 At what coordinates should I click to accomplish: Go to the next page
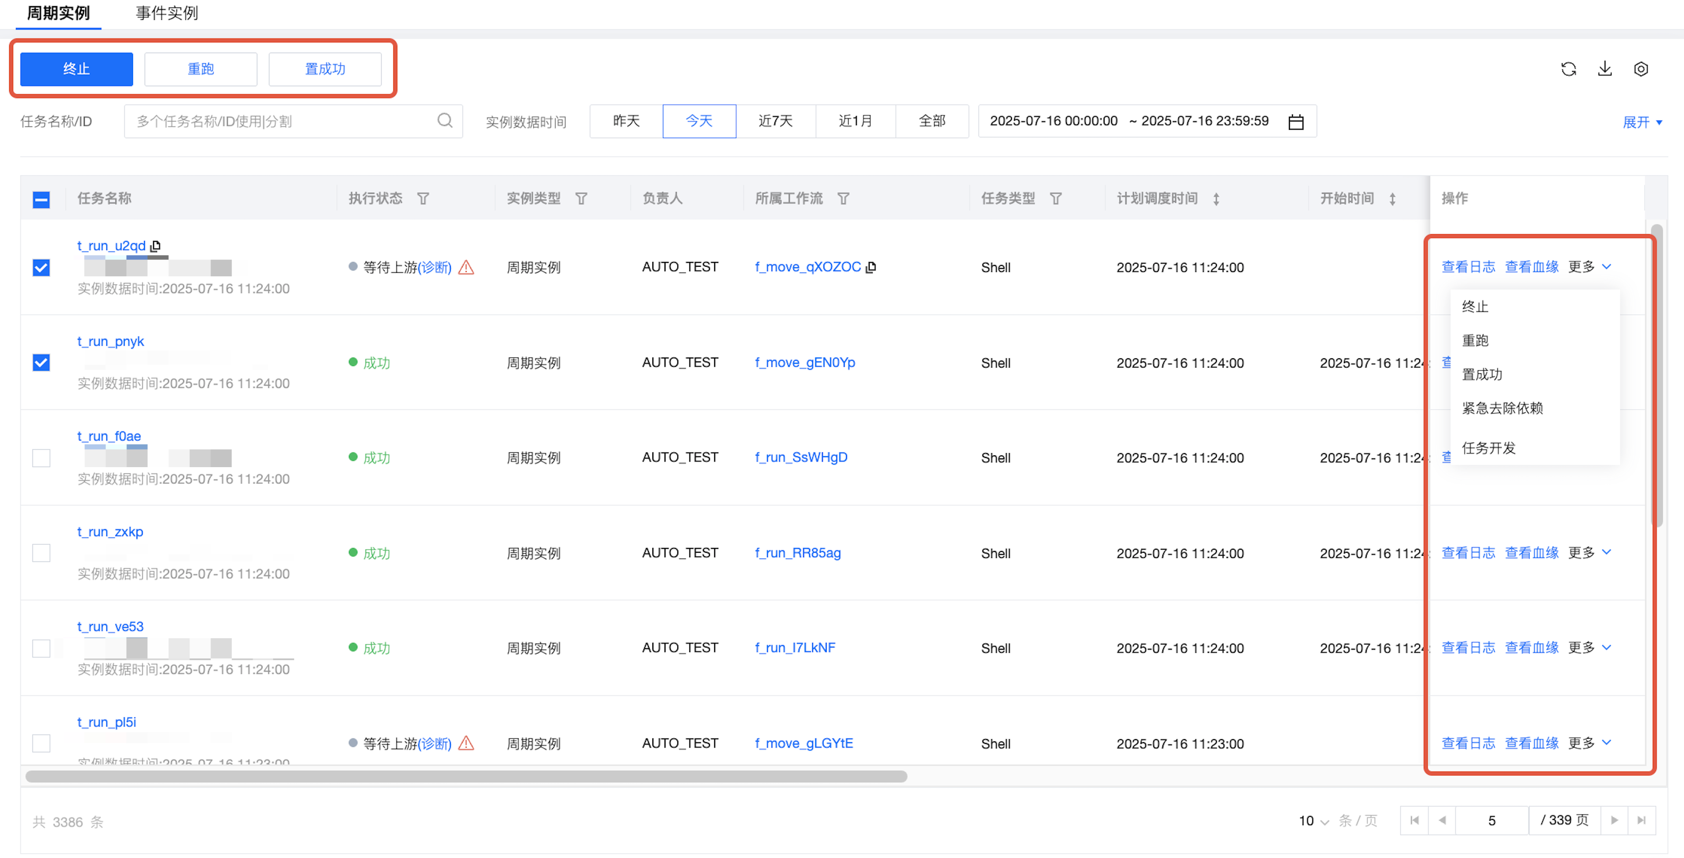point(1614,820)
